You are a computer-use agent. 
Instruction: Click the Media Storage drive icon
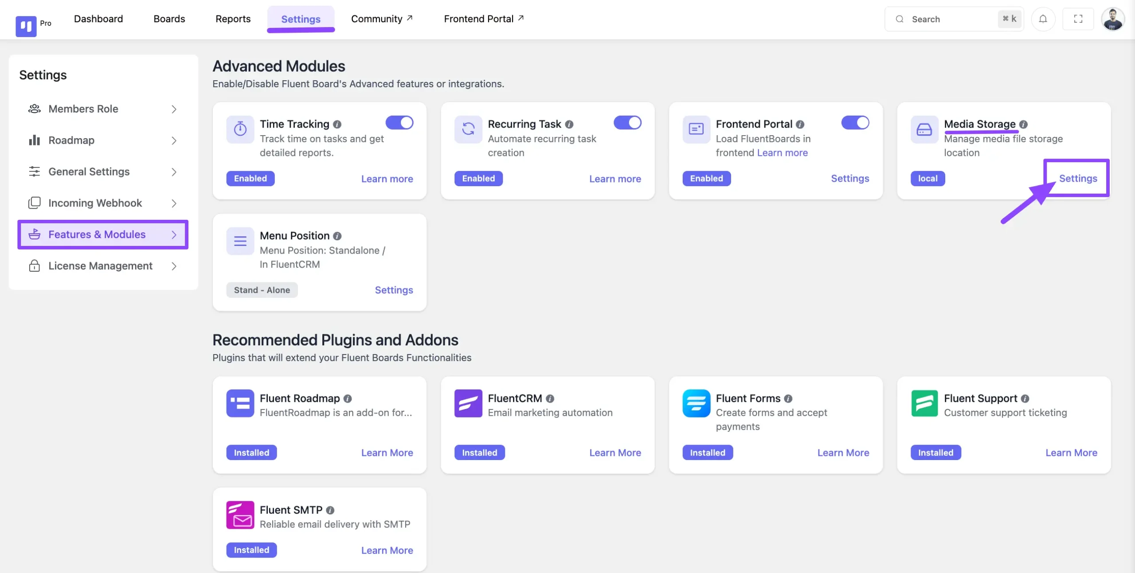click(924, 129)
